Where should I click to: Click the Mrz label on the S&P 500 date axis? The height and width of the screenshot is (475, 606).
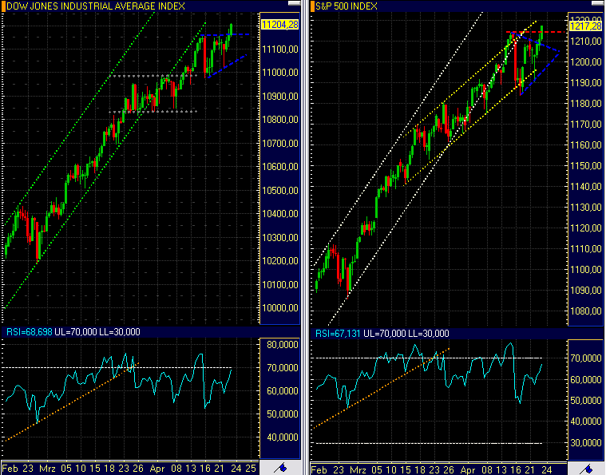pyautogui.click(x=358, y=470)
